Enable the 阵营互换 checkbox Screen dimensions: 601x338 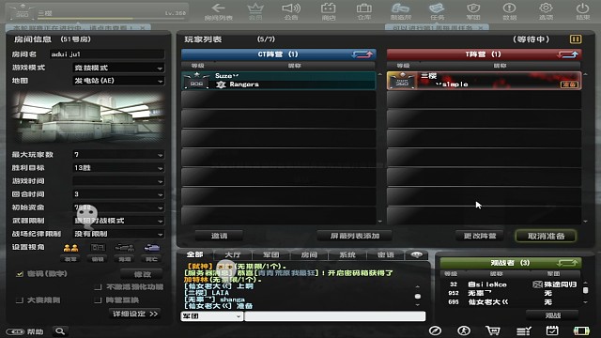pos(98,300)
